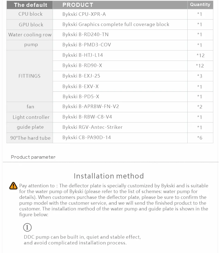This screenshot has width=219, height=253.
Task: Click the Bykski CPU-XPR-A product entry
Action: [84, 14]
